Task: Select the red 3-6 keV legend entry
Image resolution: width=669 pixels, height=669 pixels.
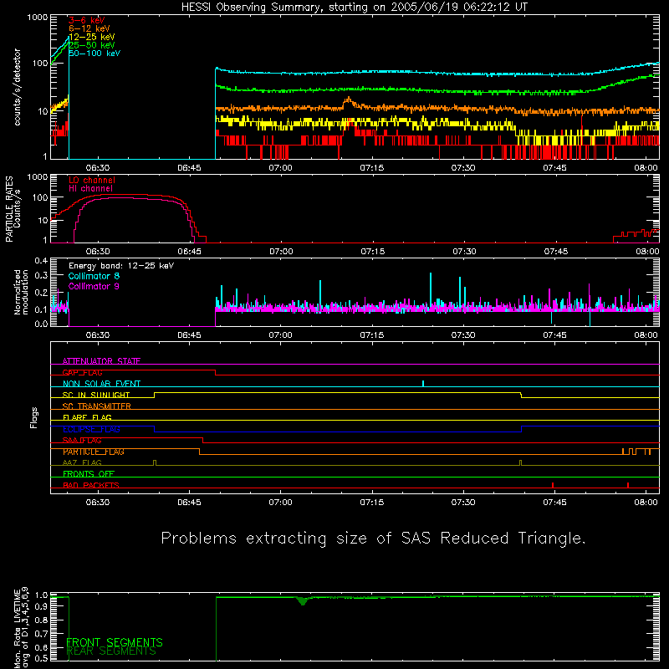Action: click(x=87, y=20)
